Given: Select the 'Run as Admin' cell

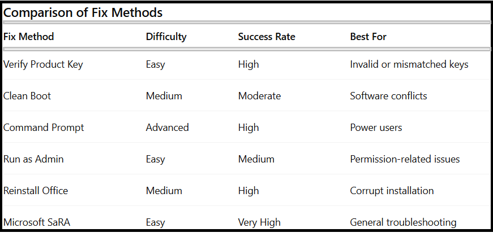Looking at the screenshot, I should (x=33, y=159).
